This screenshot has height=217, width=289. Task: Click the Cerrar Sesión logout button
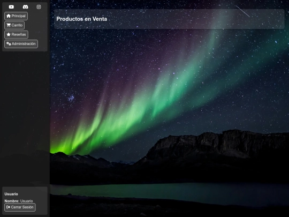(20, 207)
